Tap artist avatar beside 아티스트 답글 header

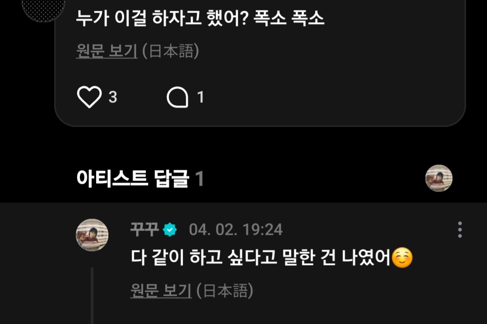[x=439, y=178]
